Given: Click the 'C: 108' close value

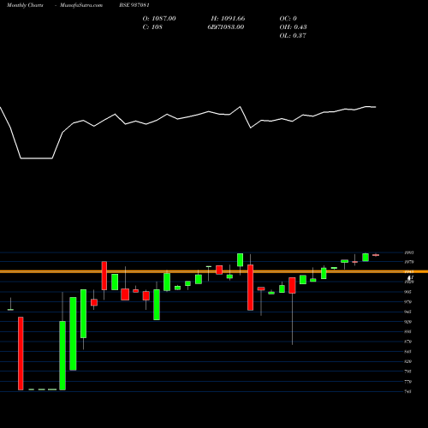Looking at the screenshot, I should pos(152,27).
